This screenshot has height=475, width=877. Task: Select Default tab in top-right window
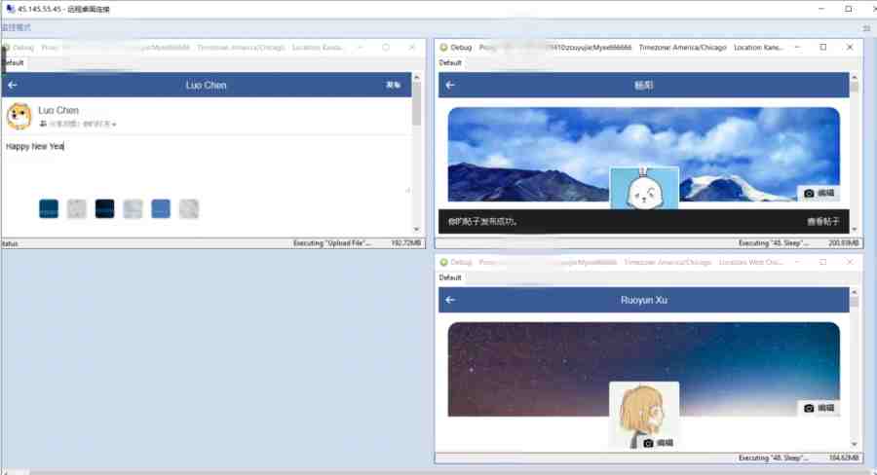(x=450, y=63)
